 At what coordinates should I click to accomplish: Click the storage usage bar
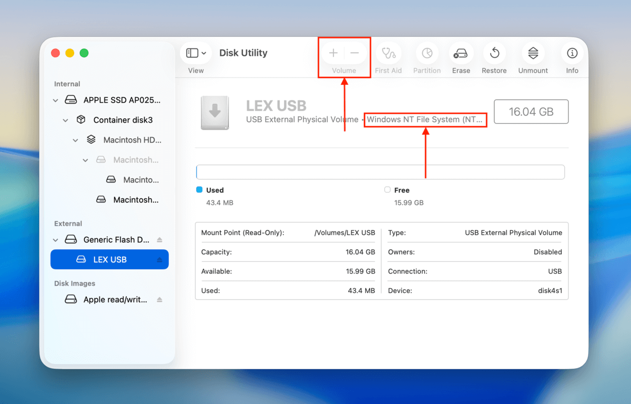pos(380,172)
